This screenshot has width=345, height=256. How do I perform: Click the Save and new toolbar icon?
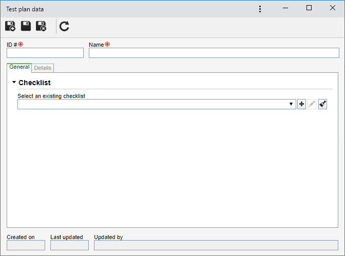point(10,26)
